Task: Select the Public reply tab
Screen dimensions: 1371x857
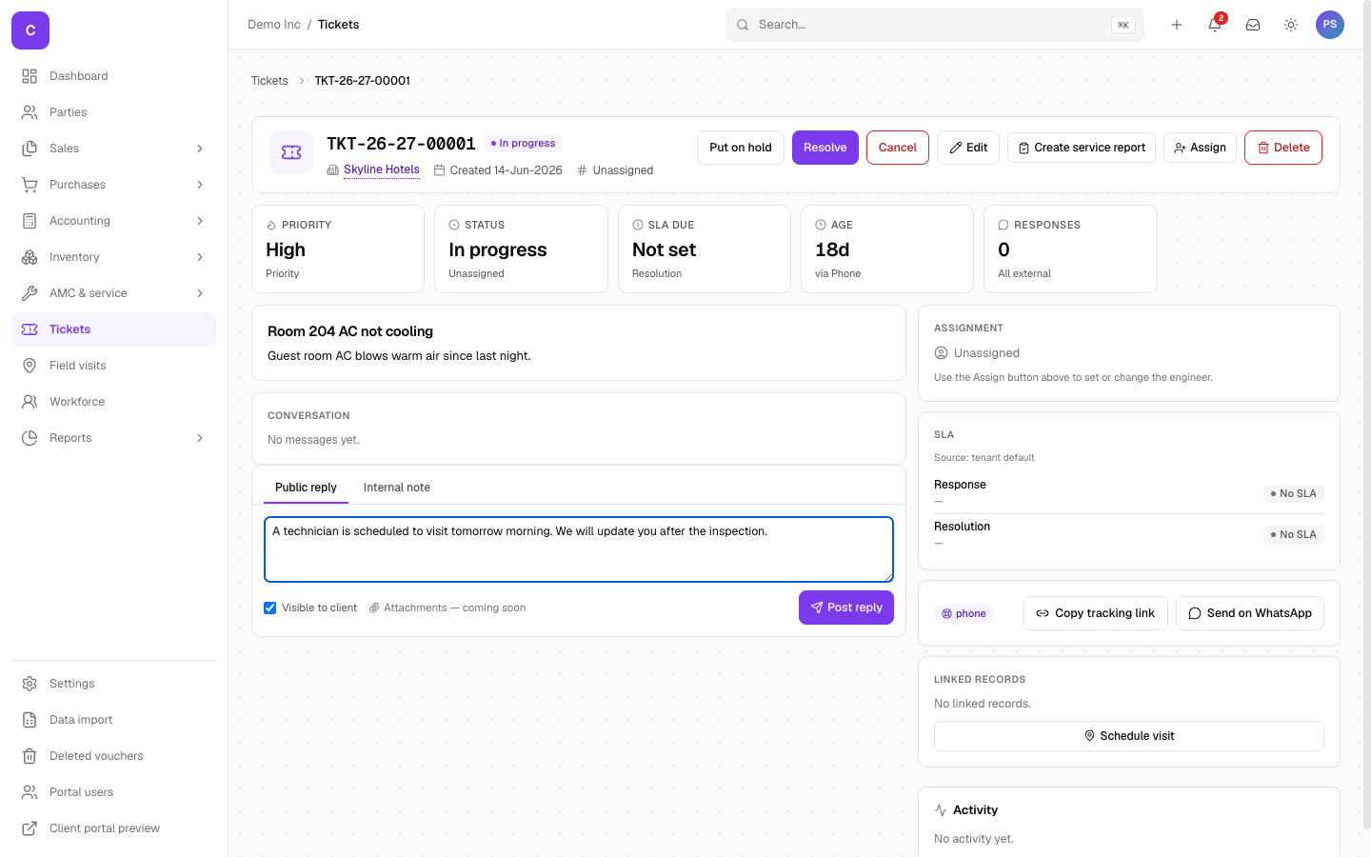Action: click(306, 488)
